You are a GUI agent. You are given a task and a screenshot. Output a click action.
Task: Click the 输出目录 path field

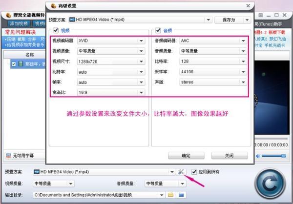click(x=98, y=195)
